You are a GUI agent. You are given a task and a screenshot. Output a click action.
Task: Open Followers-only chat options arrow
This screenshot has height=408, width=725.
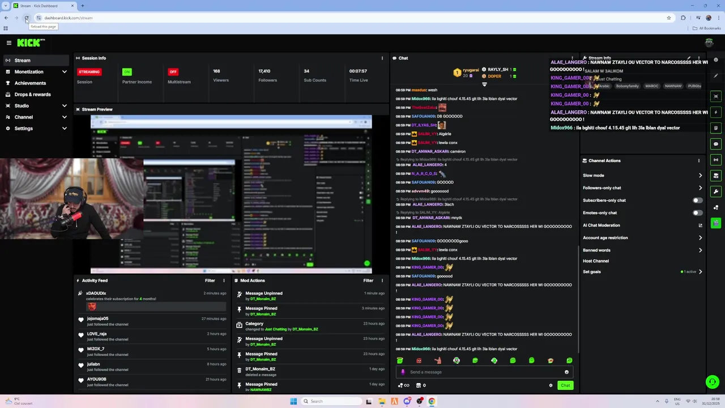click(700, 188)
